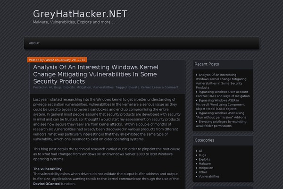Click the Categories sidebar heading
Screen dimensions: 283x189
coord(204,140)
